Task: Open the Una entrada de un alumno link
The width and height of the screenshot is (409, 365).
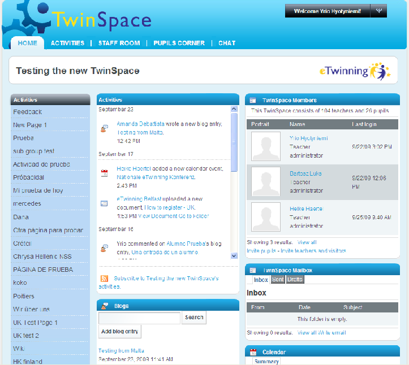Action: click(x=165, y=252)
